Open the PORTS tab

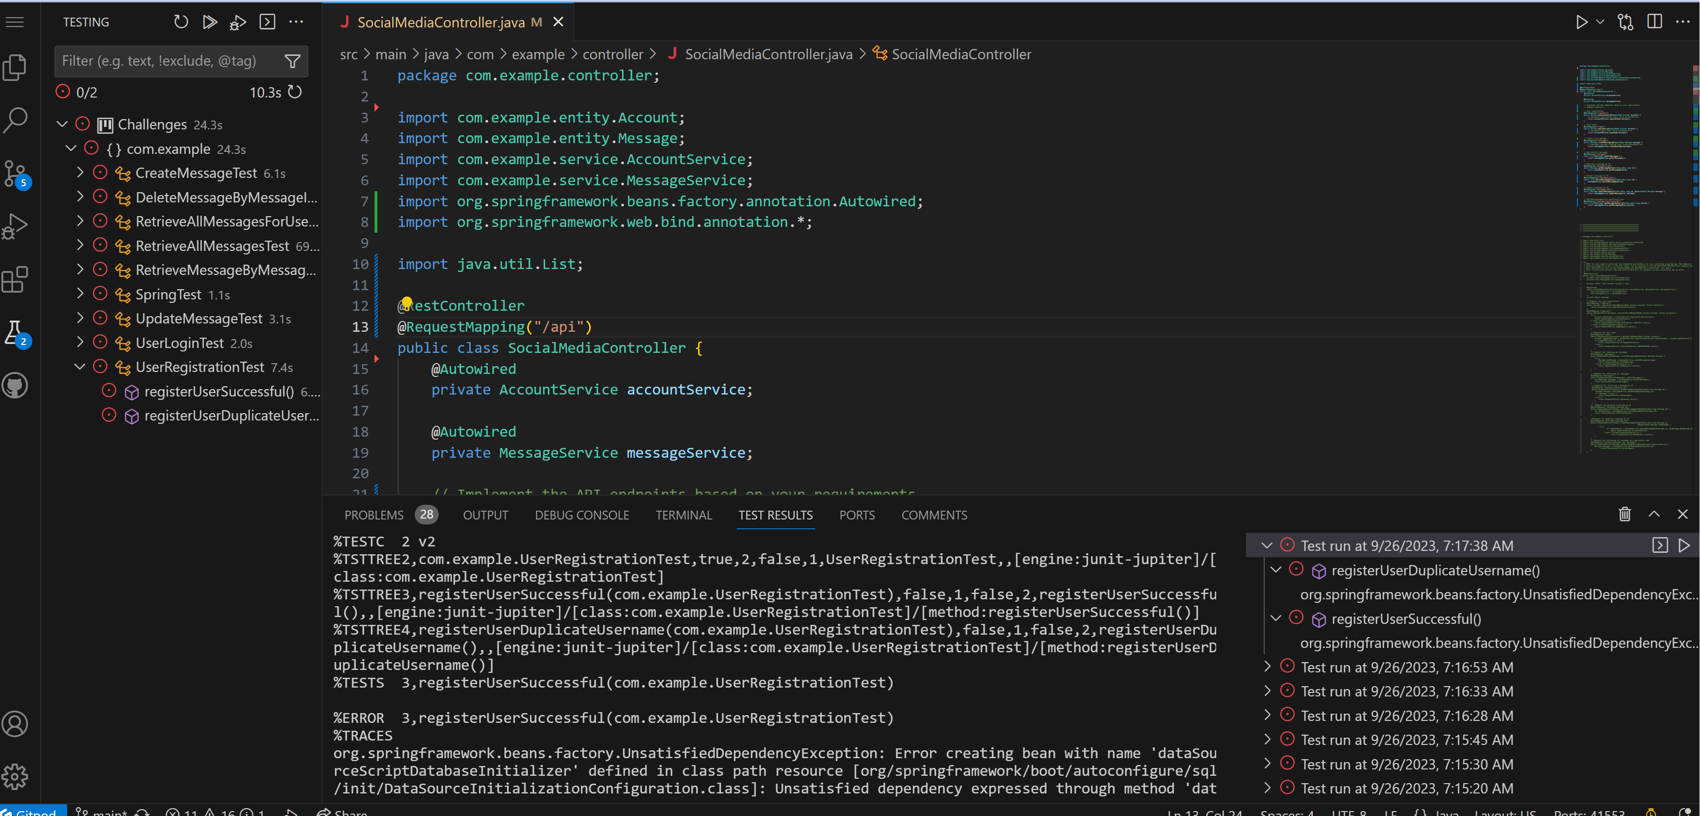click(x=856, y=515)
